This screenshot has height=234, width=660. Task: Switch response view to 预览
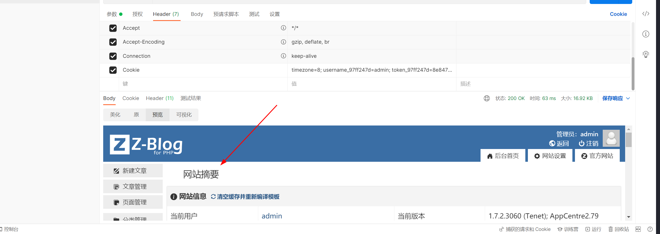click(x=158, y=115)
